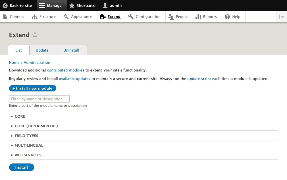Expand the FIELD TYPES module group
The image size is (287, 180).
tap(24, 136)
